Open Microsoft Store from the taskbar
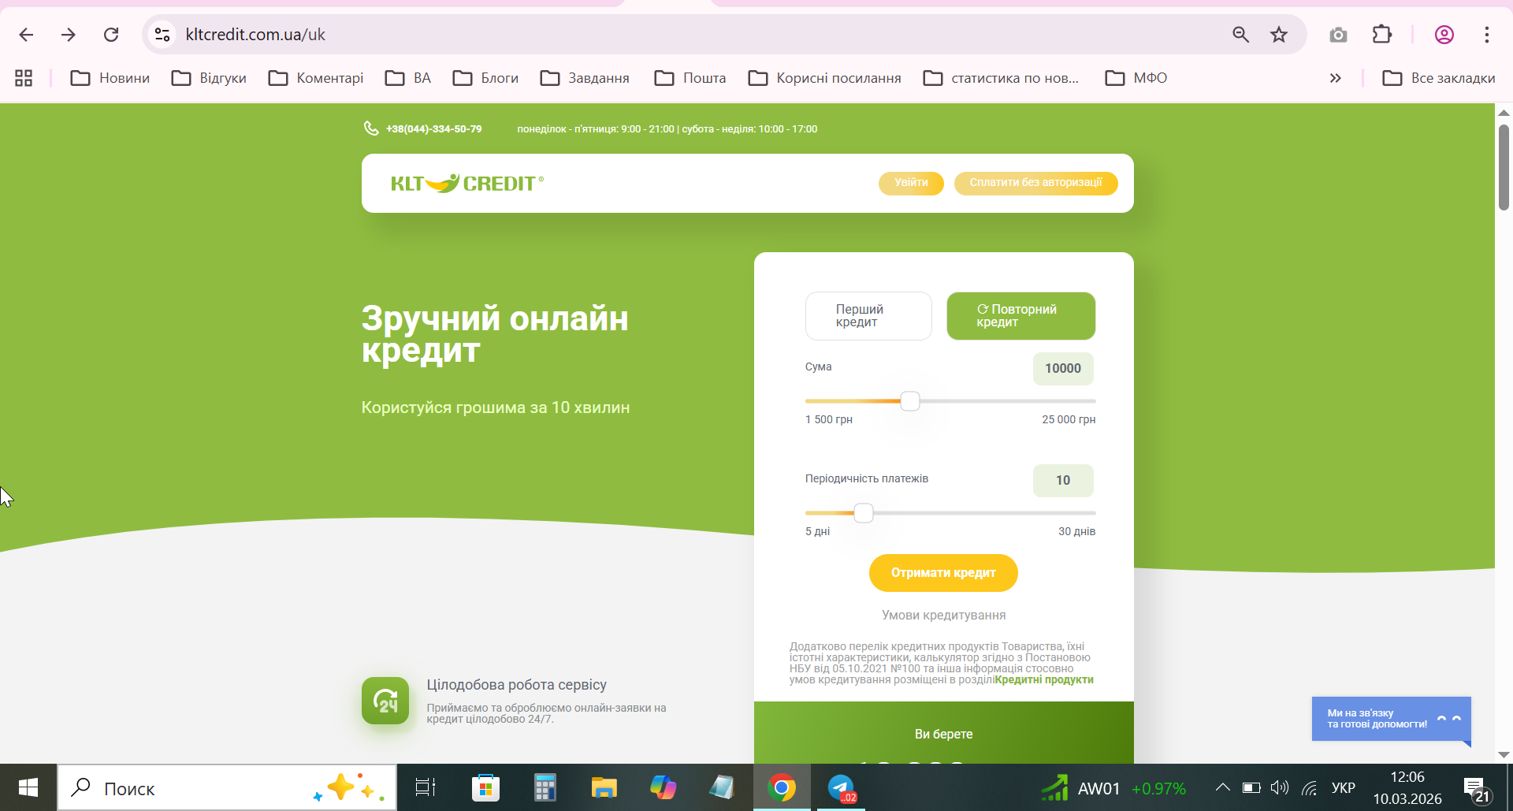 click(x=485, y=787)
